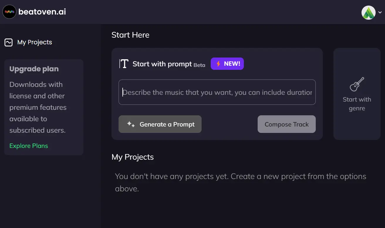This screenshot has width=385, height=228.
Task: Click the text cursor T prompt icon
Action: point(124,64)
